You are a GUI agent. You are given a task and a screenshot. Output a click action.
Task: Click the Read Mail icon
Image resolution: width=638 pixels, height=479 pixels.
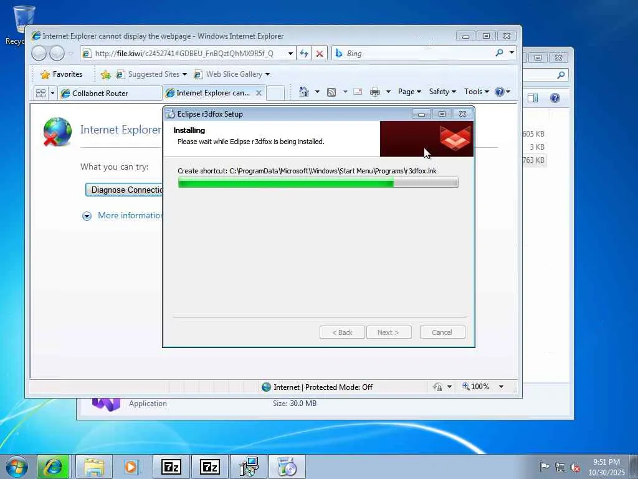358,92
